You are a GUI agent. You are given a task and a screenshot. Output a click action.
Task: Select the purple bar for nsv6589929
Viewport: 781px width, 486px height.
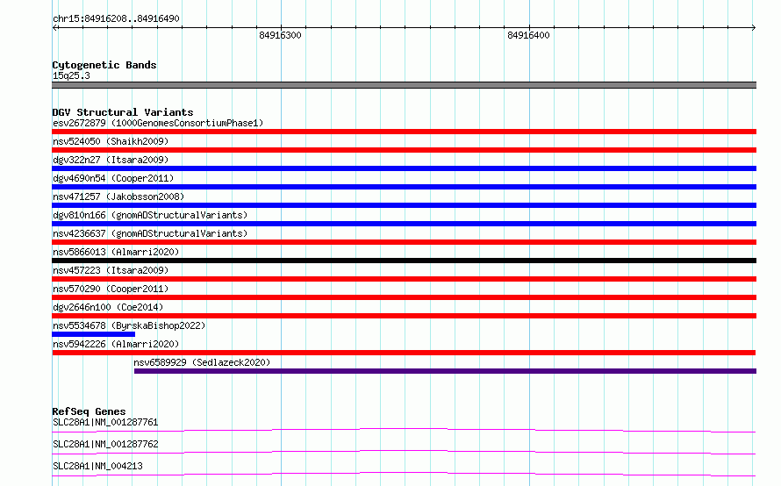click(x=445, y=371)
